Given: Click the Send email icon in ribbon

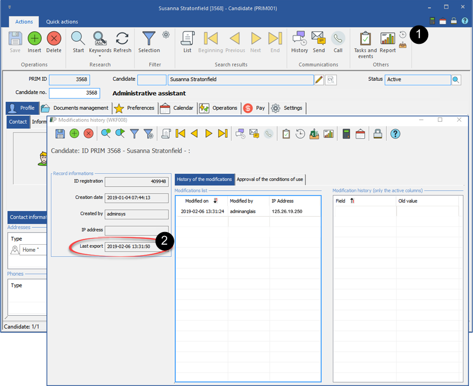Looking at the screenshot, I should (319, 38).
